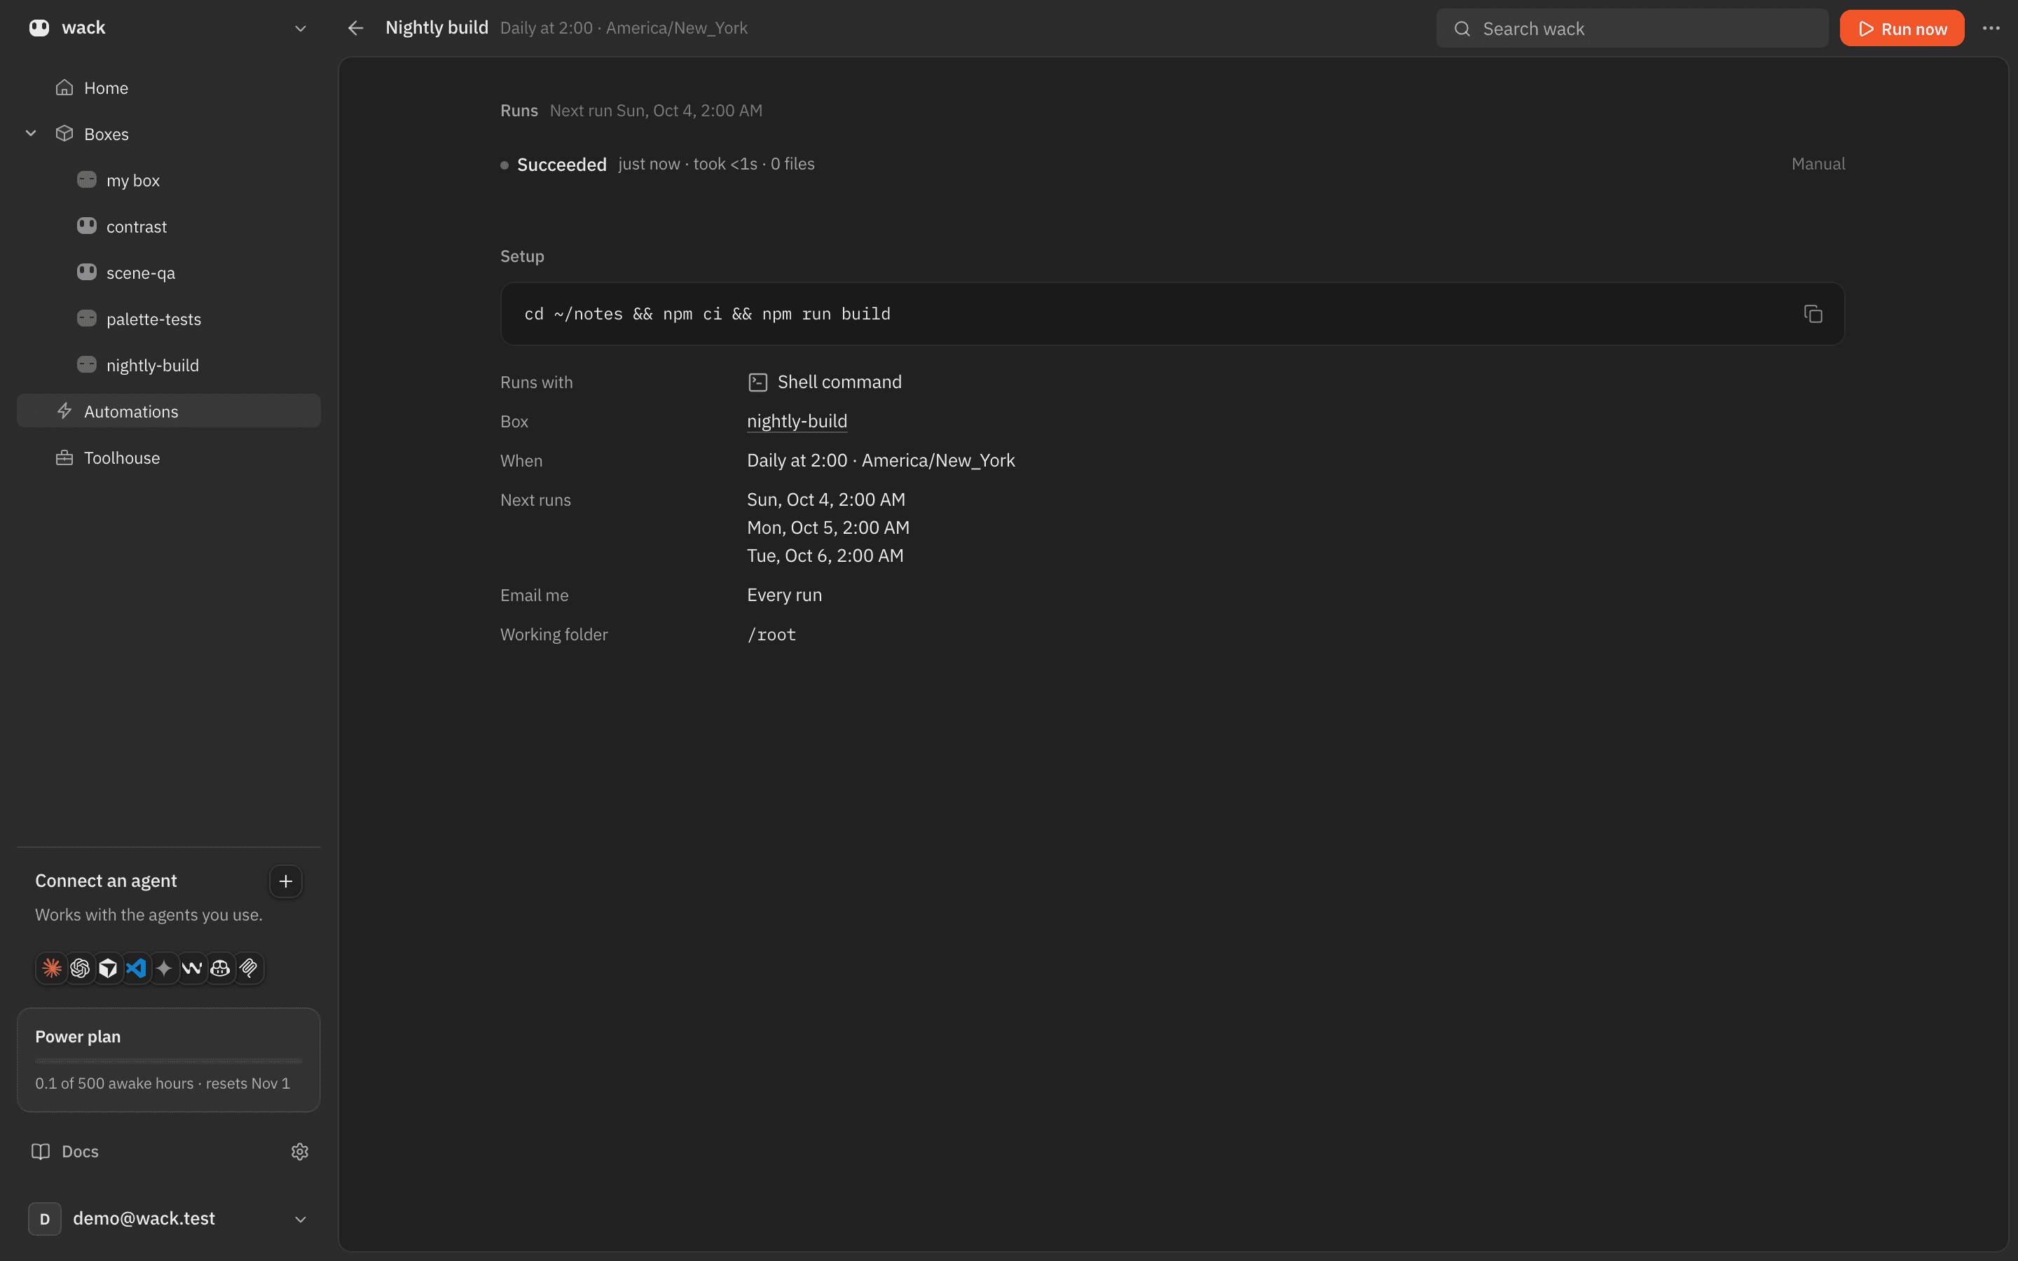This screenshot has height=1261, width=2018.
Task: Collapse the Boxes tree section
Action: click(x=31, y=133)
